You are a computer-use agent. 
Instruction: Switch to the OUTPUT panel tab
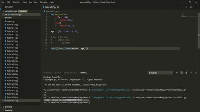coord(57,73)
